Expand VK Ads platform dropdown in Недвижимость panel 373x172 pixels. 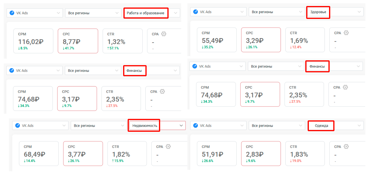tap(40, 125)
